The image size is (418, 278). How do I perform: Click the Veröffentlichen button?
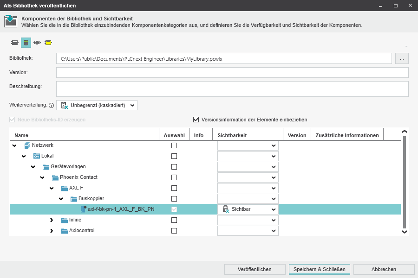(x=255, y=269)
